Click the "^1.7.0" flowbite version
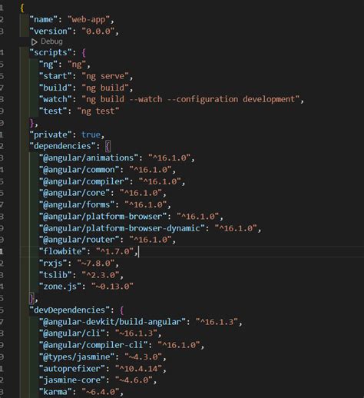 tap(115, 251)
